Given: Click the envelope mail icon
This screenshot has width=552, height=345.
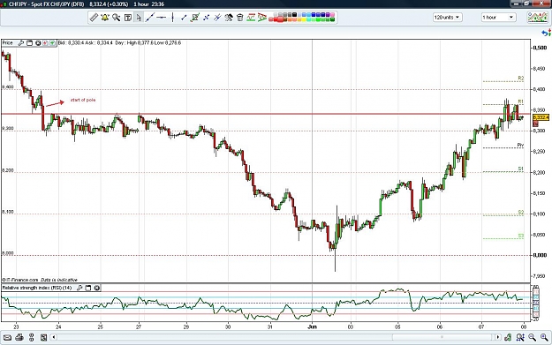Looking at the screenshot, I should (7, 338).
